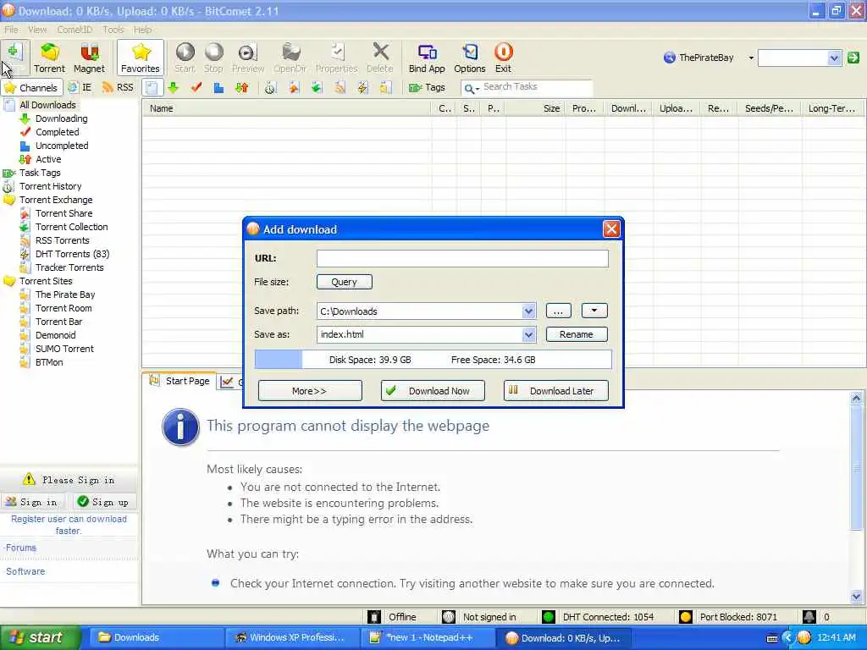
Task: Collapse the Torrent Sites tree node
Action: 8,281
